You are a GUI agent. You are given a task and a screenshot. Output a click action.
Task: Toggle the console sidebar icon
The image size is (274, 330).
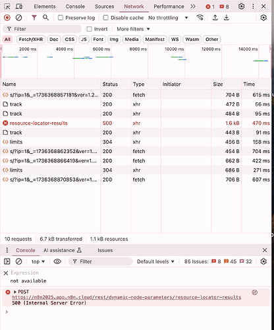click(x=7, y=261)
